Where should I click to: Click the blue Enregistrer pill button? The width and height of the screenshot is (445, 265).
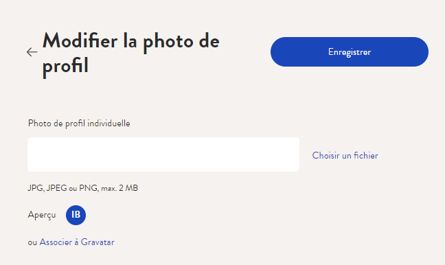[350, 52]
